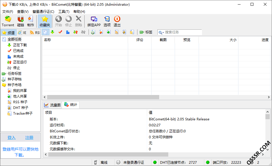Select Stopped (停止) in tree

(x=17, y=68)
